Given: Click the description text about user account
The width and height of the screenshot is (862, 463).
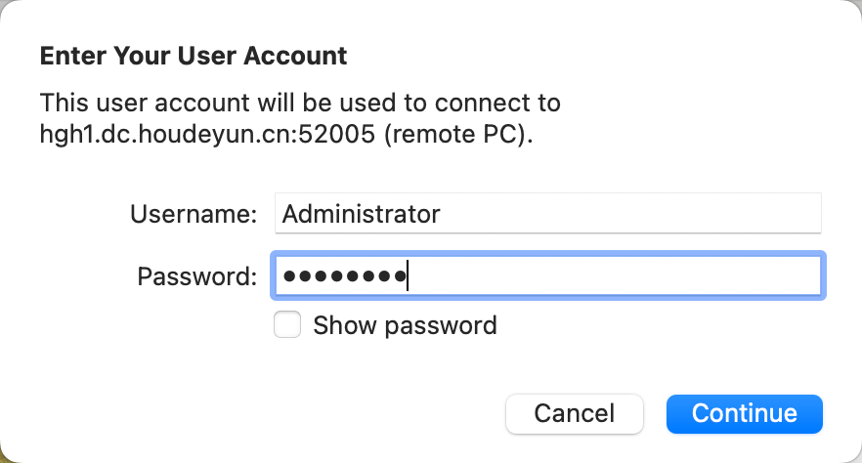Looking at the screenshot, I should [x=300, y=103].
